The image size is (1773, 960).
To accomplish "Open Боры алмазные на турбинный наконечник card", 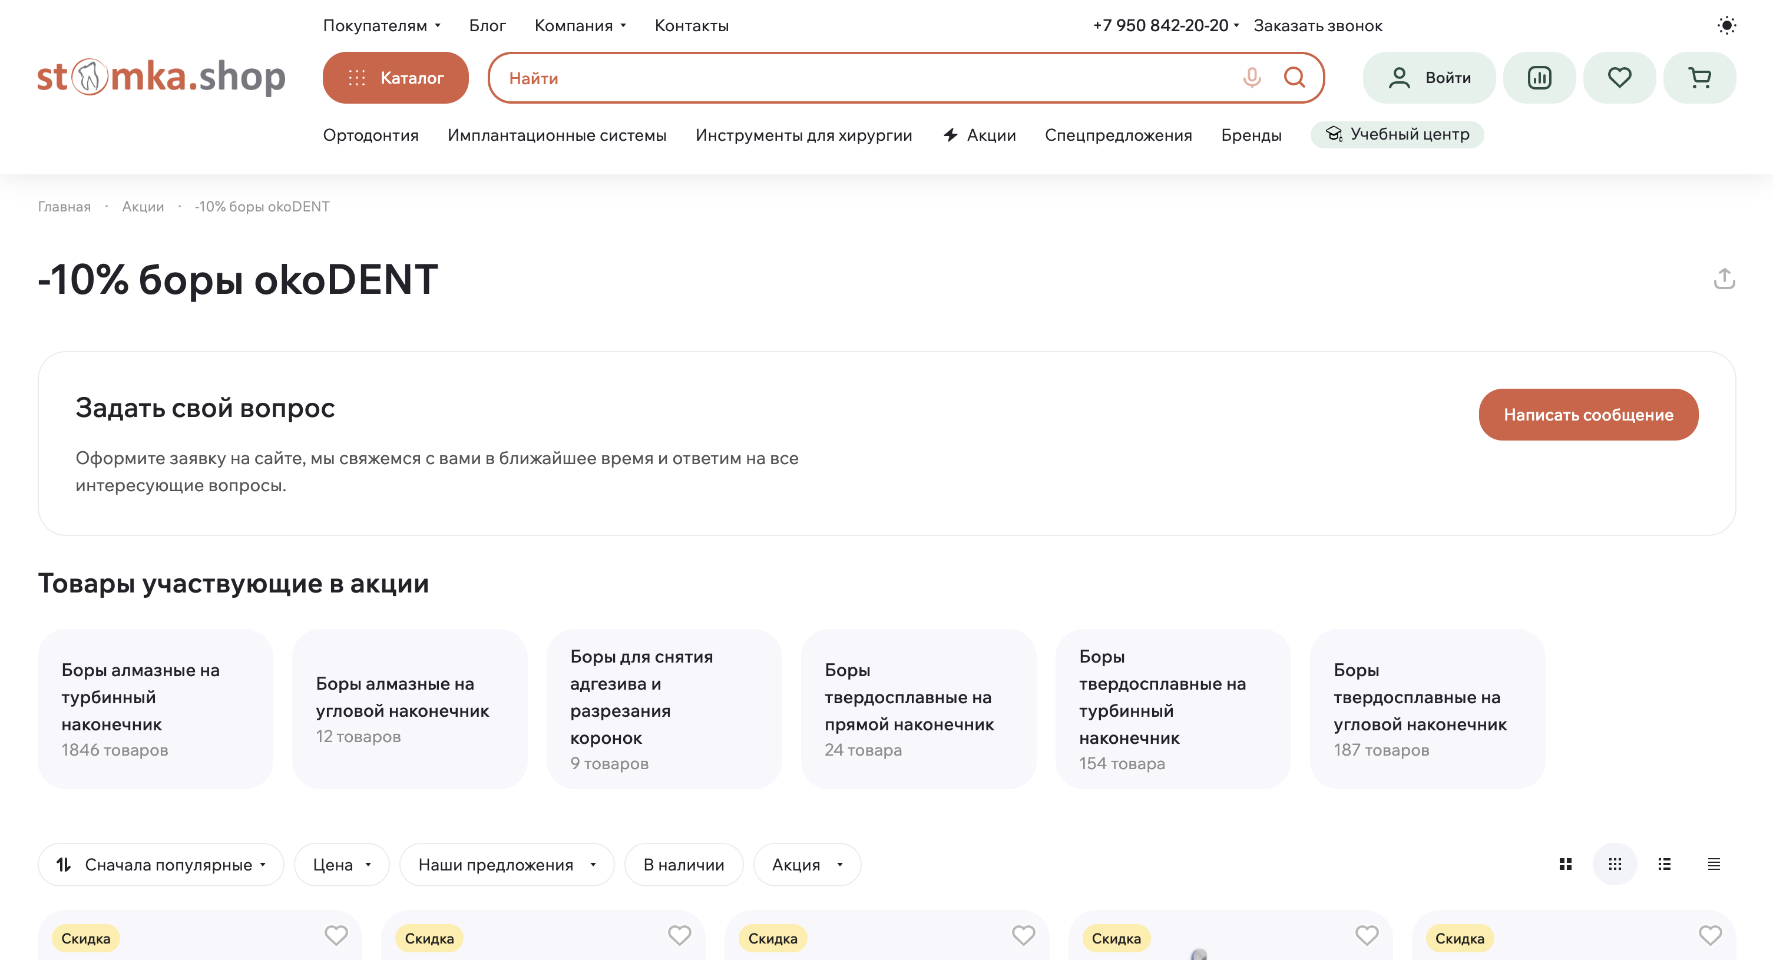I will click(155, 709).
